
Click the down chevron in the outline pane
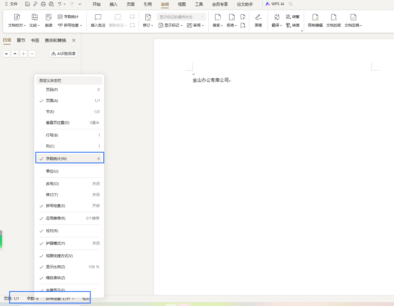6,54
